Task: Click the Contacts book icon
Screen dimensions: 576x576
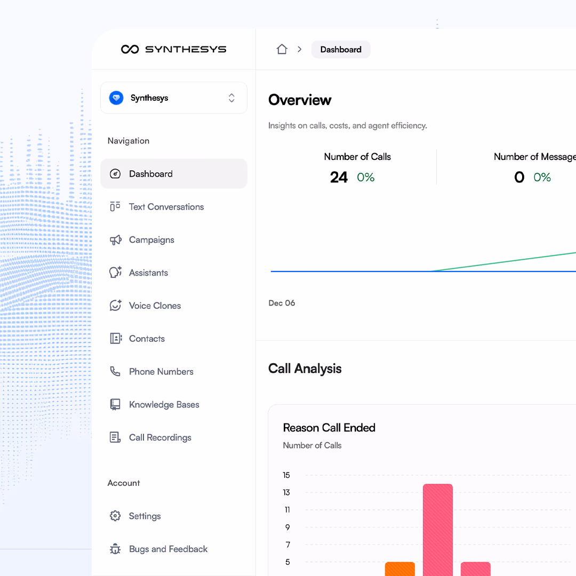Action: pyautogui.click(x=116, y=338)
